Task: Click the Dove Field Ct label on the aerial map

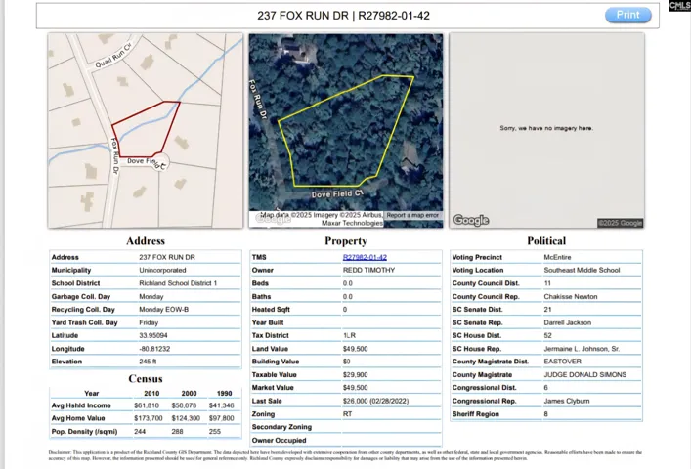Action: (337, 193)
